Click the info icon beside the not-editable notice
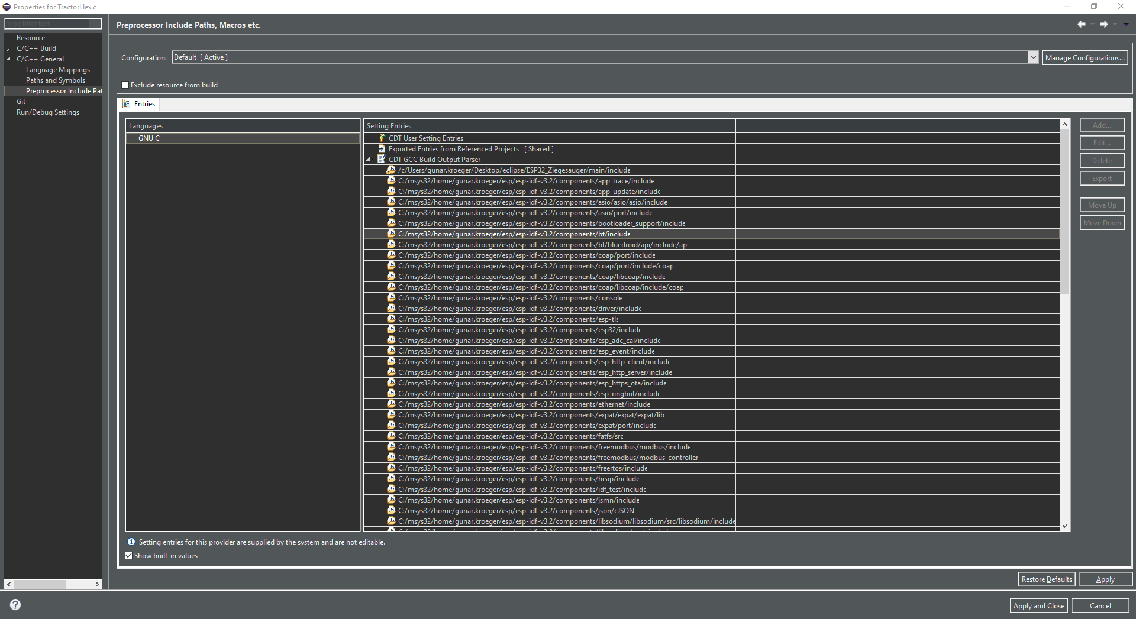 131,542
